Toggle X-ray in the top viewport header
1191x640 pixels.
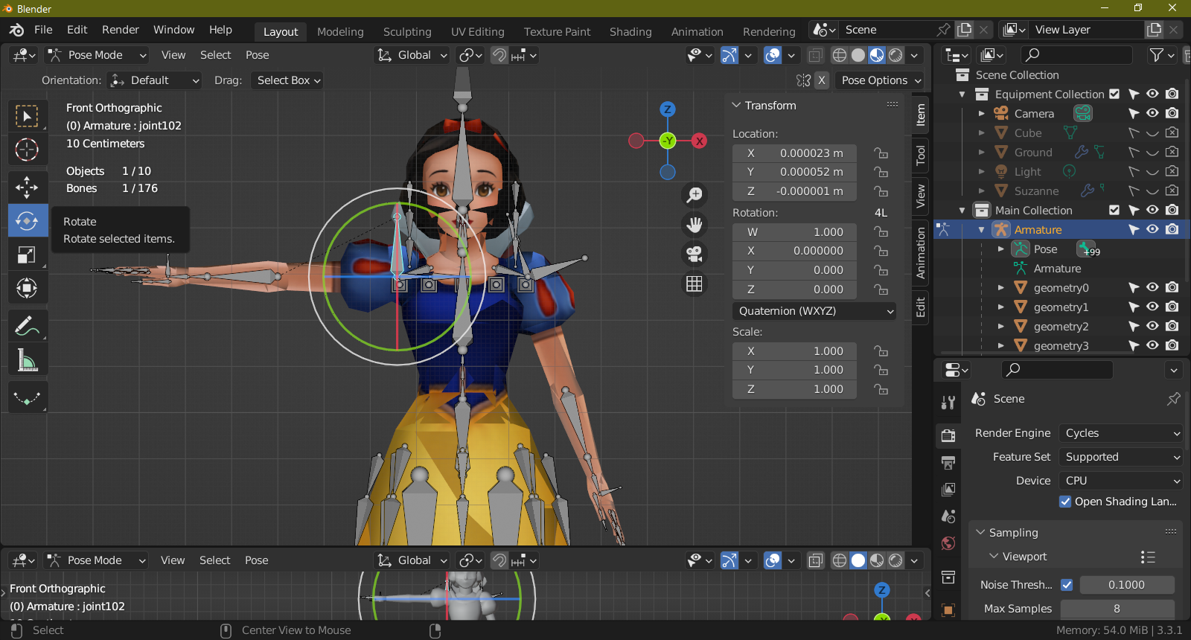coord(816,55)
